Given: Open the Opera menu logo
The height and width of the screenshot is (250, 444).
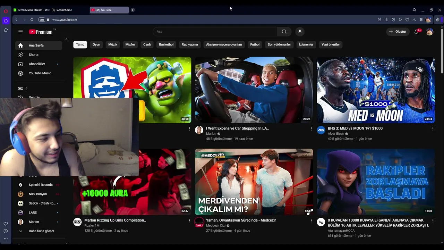Looking at the screenshot, I should 6,11.
